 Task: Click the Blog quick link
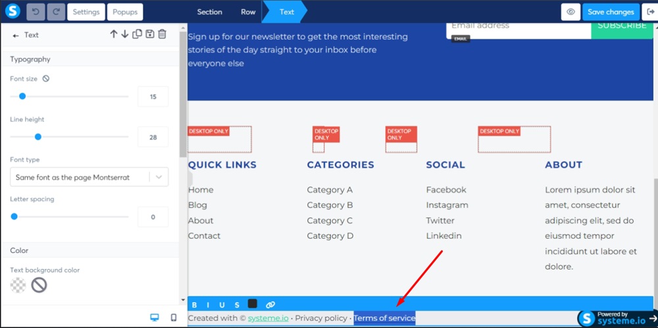click(x=197, y=205)
